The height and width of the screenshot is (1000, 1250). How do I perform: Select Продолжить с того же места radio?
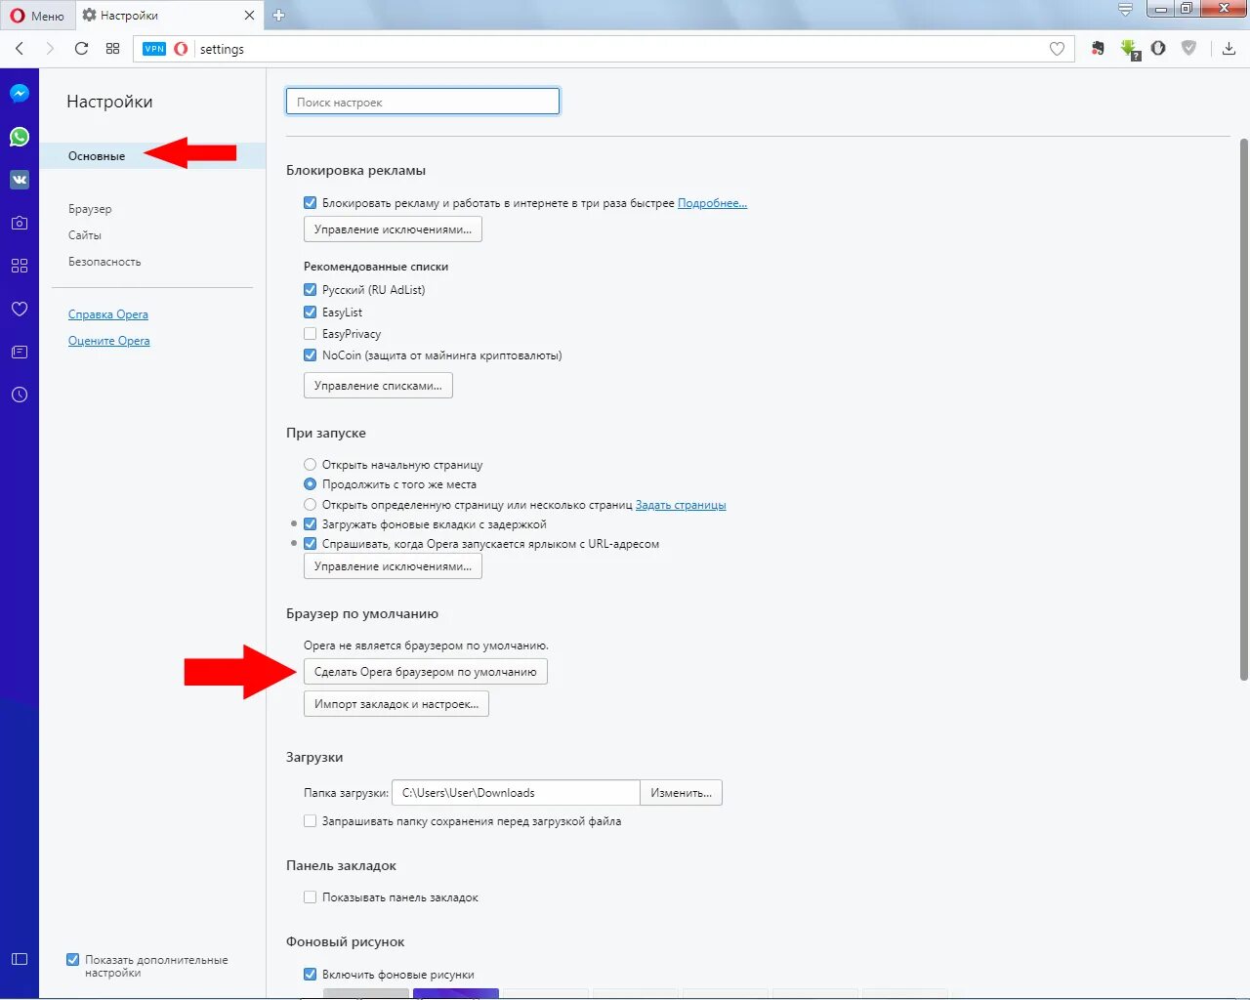pyautogui.click(x=310, y=484)
